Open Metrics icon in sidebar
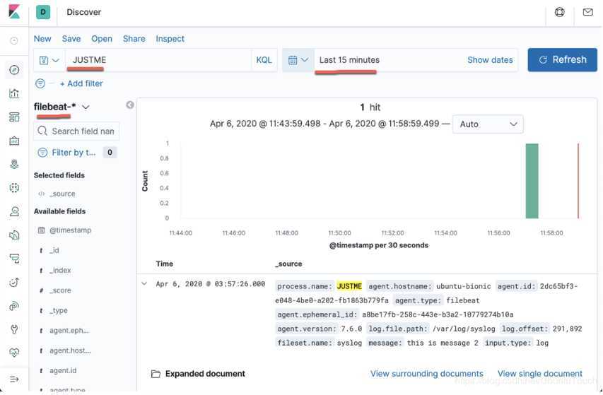Screen dimensions: 603x395 (x=14, y=212)
